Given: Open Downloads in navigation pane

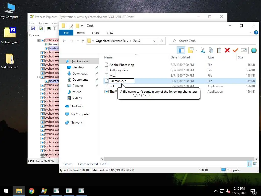Looking at the screenshot, I should coord(80,73).
